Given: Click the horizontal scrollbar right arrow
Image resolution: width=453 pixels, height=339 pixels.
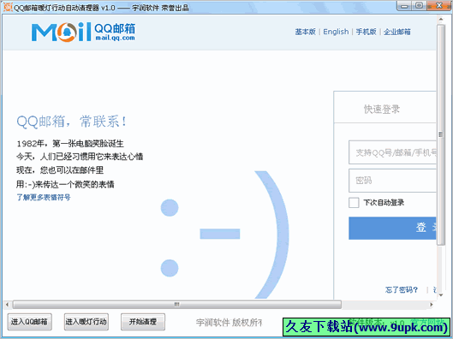Looking at the screenshot, I should 432,305.
